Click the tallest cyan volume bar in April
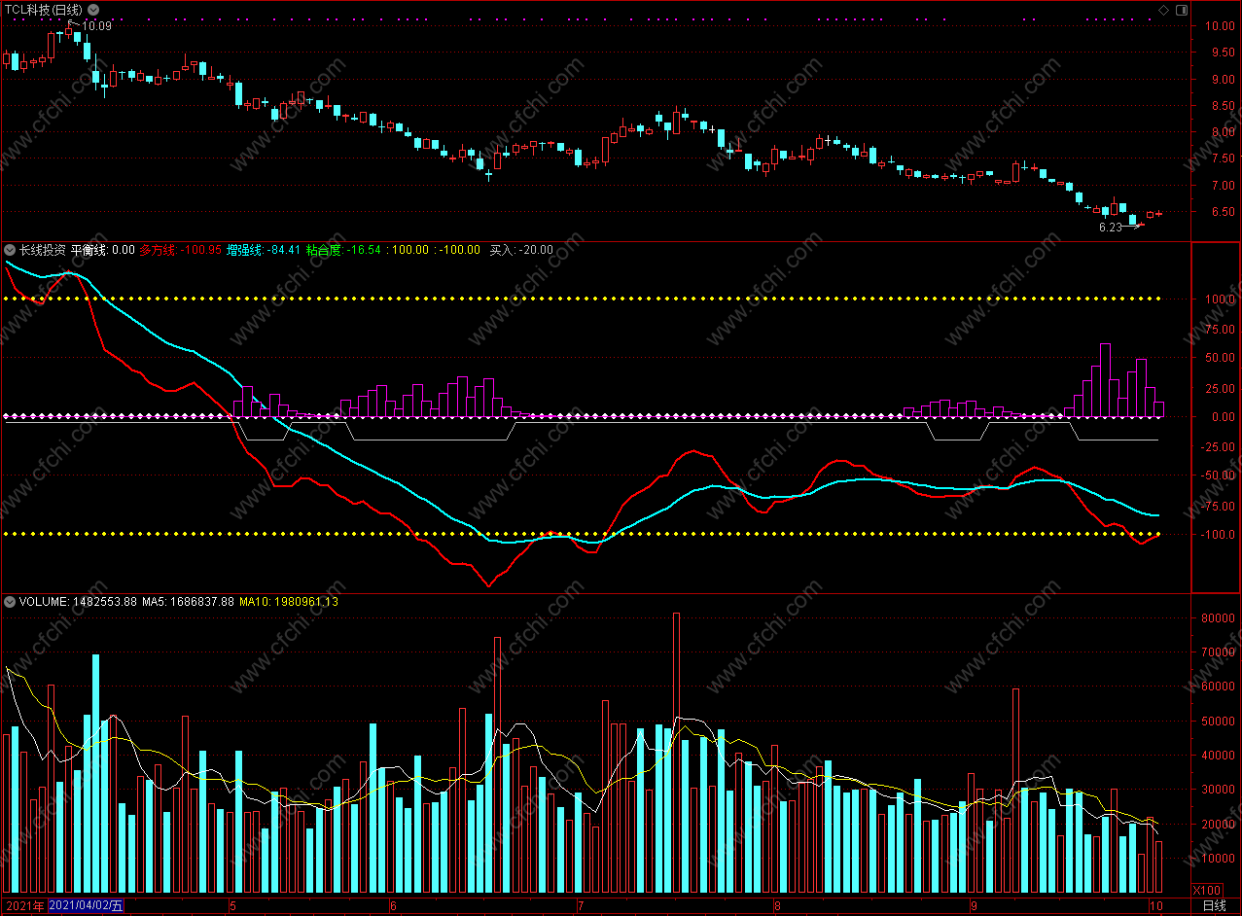This screenshot has width=1242, height=916. tap(95, 774)
